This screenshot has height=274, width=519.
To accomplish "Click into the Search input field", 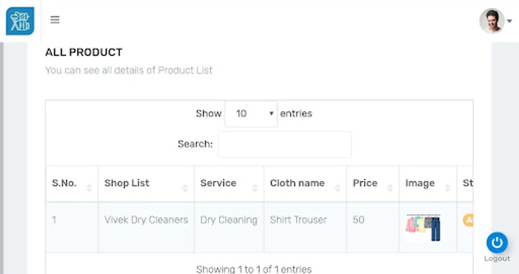I will 285,144.
